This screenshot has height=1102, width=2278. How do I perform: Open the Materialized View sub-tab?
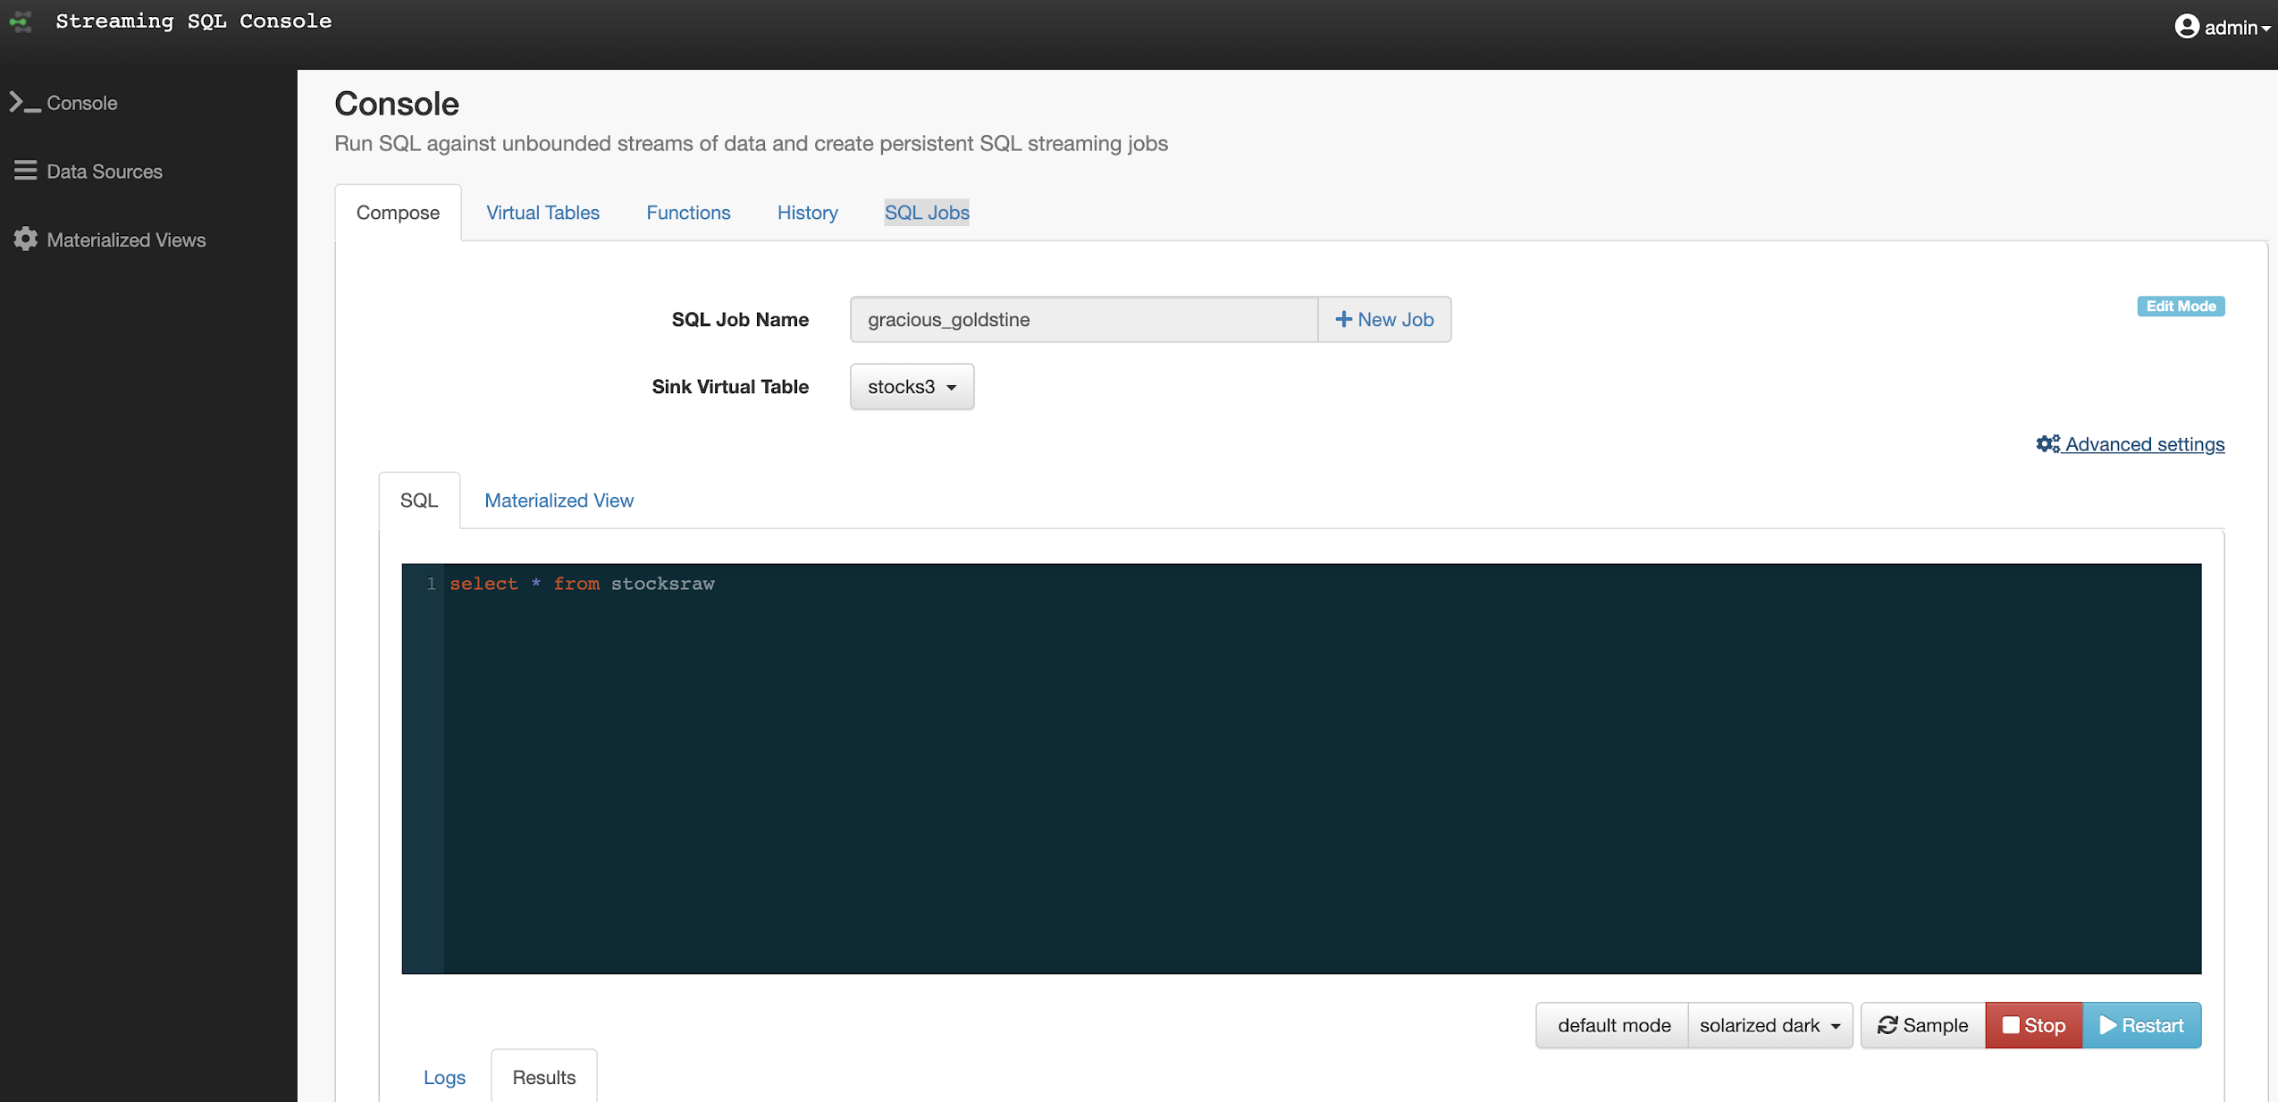point(559,501)
